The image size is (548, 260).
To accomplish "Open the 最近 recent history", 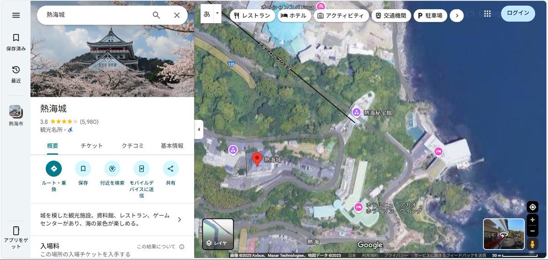I will pos(16,74).
